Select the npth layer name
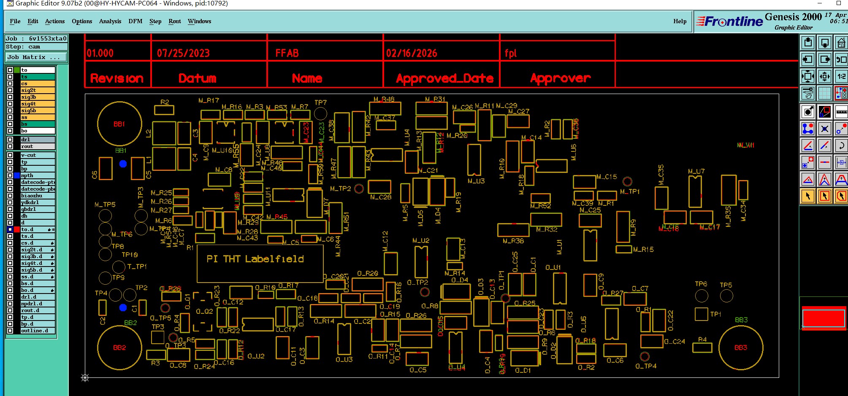The height and width of the screenshot is (396, 848). tap(38, 175)
